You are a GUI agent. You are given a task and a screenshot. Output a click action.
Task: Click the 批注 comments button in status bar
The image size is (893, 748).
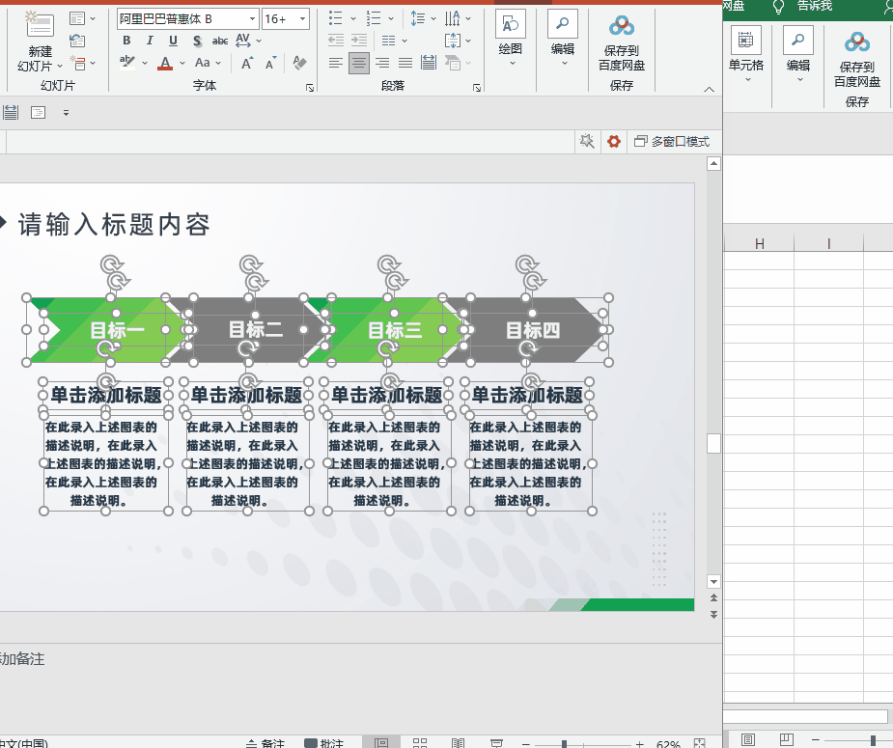tap(324, 743)
